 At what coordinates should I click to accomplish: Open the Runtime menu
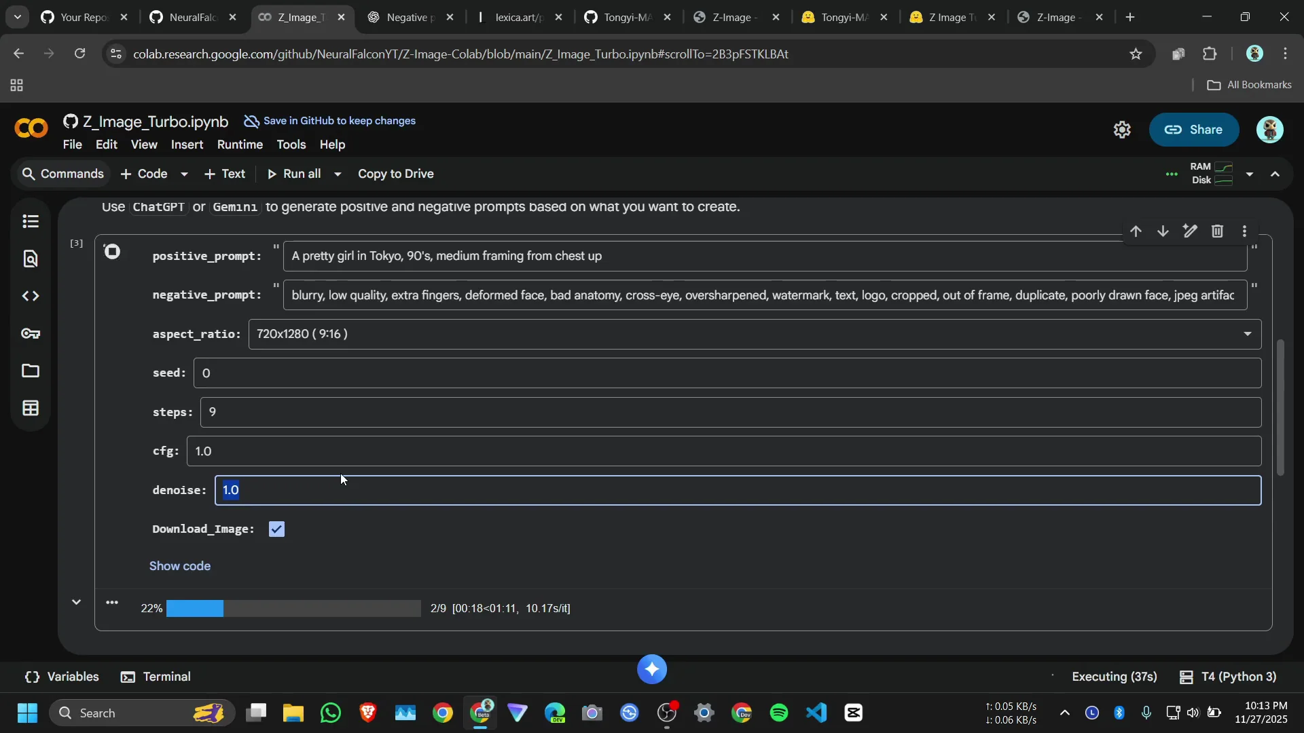pyautogui.click(x=240, y=145)
